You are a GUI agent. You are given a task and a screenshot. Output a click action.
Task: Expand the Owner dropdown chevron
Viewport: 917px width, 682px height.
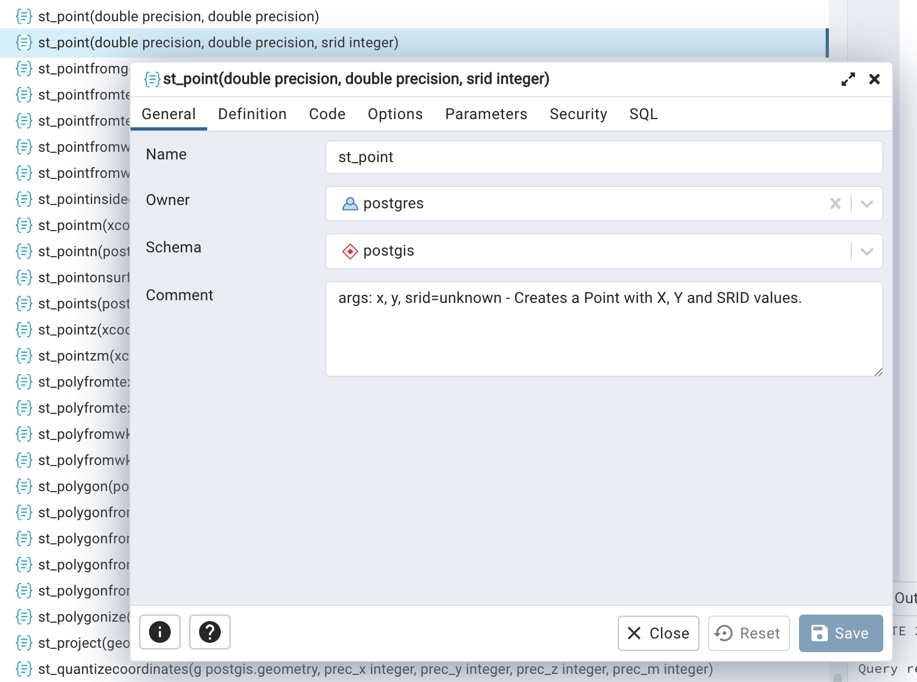click(866, 203)
